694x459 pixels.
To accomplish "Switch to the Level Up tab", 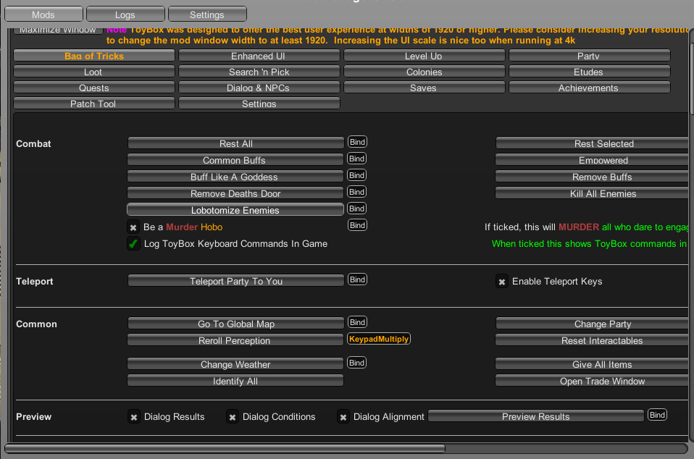I will (x=424, y=56).
